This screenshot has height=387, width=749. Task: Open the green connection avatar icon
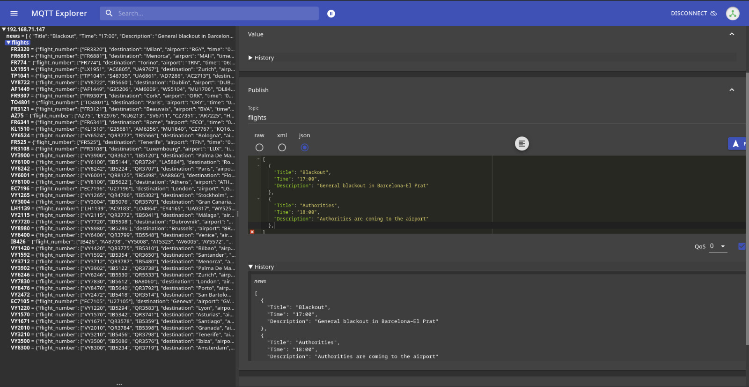pos(733,13)
